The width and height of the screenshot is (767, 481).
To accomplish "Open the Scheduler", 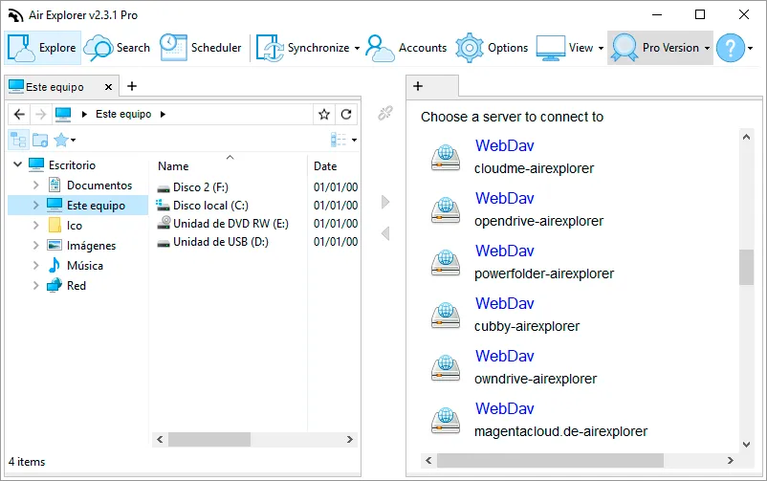I will [201, 48].
